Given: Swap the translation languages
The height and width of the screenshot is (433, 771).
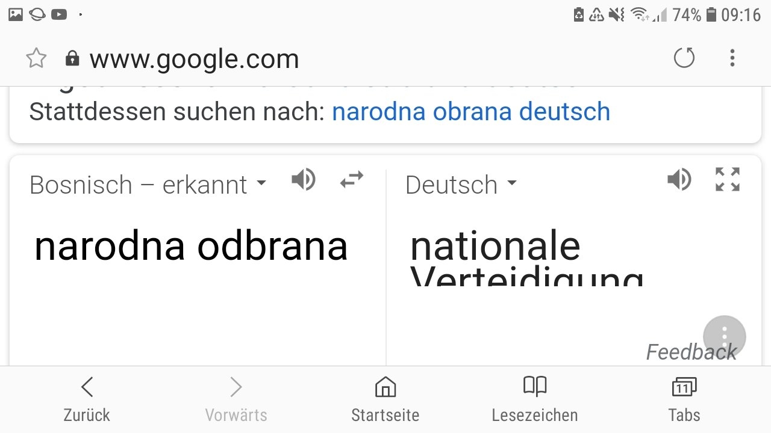Looking at the screenshot, I should coord(352,180).
